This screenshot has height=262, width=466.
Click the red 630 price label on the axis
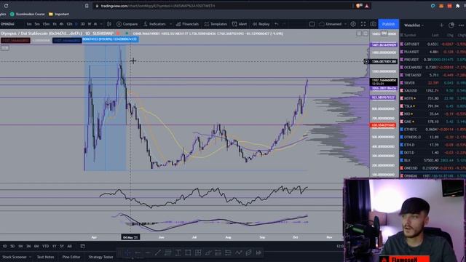click(384, 125)
